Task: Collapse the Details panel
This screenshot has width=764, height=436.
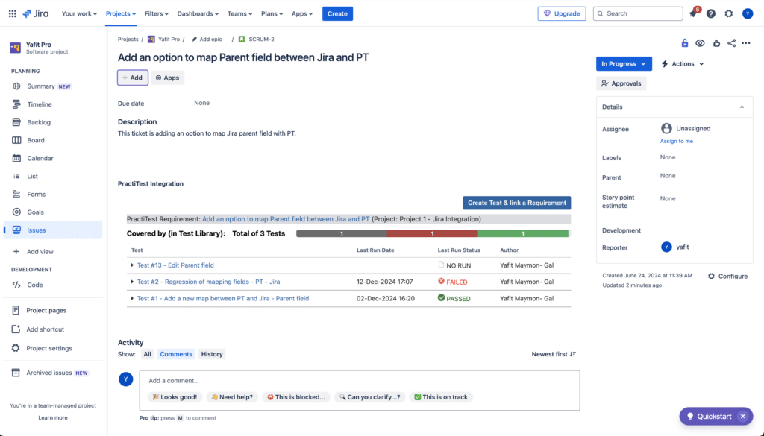Action: (741, 107)
